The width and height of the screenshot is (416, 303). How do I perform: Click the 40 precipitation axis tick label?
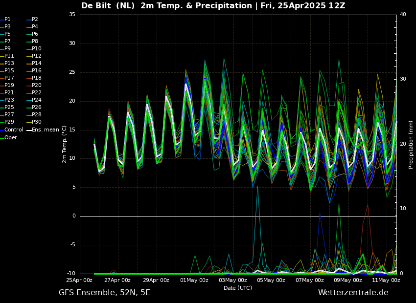pos(403,15)
